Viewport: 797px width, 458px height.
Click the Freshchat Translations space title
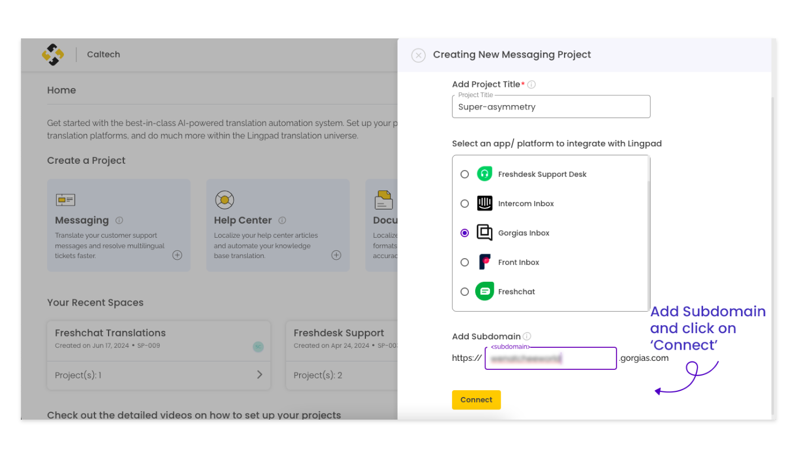click(x=110, y=333)
